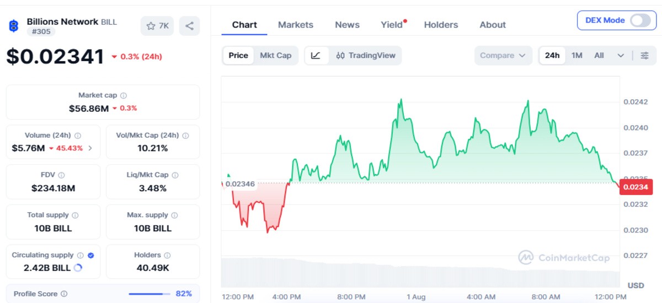Open the Markets tab

[x=296, y=25]
